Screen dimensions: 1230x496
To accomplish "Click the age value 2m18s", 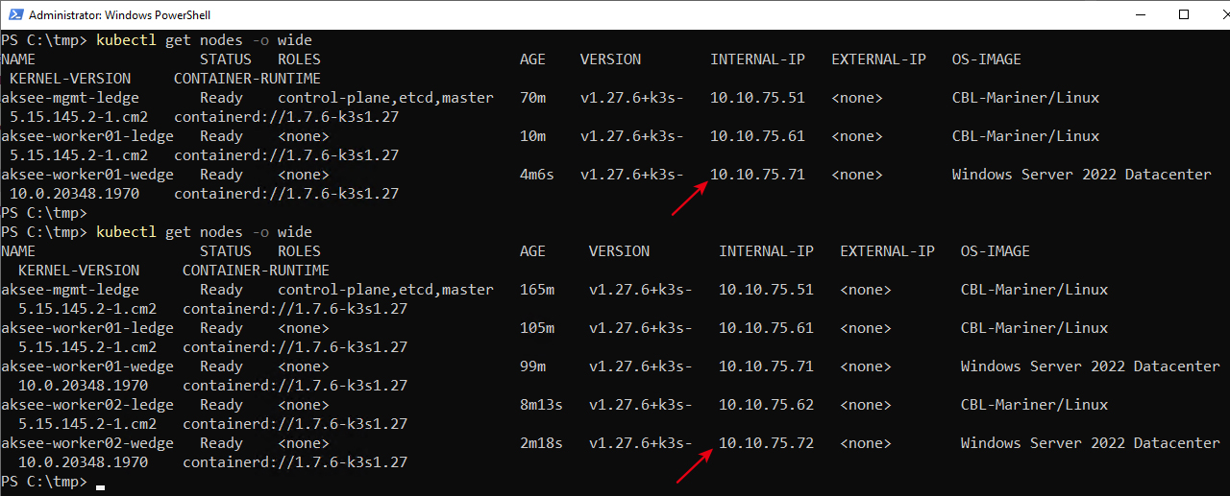I will click(541, 443).
